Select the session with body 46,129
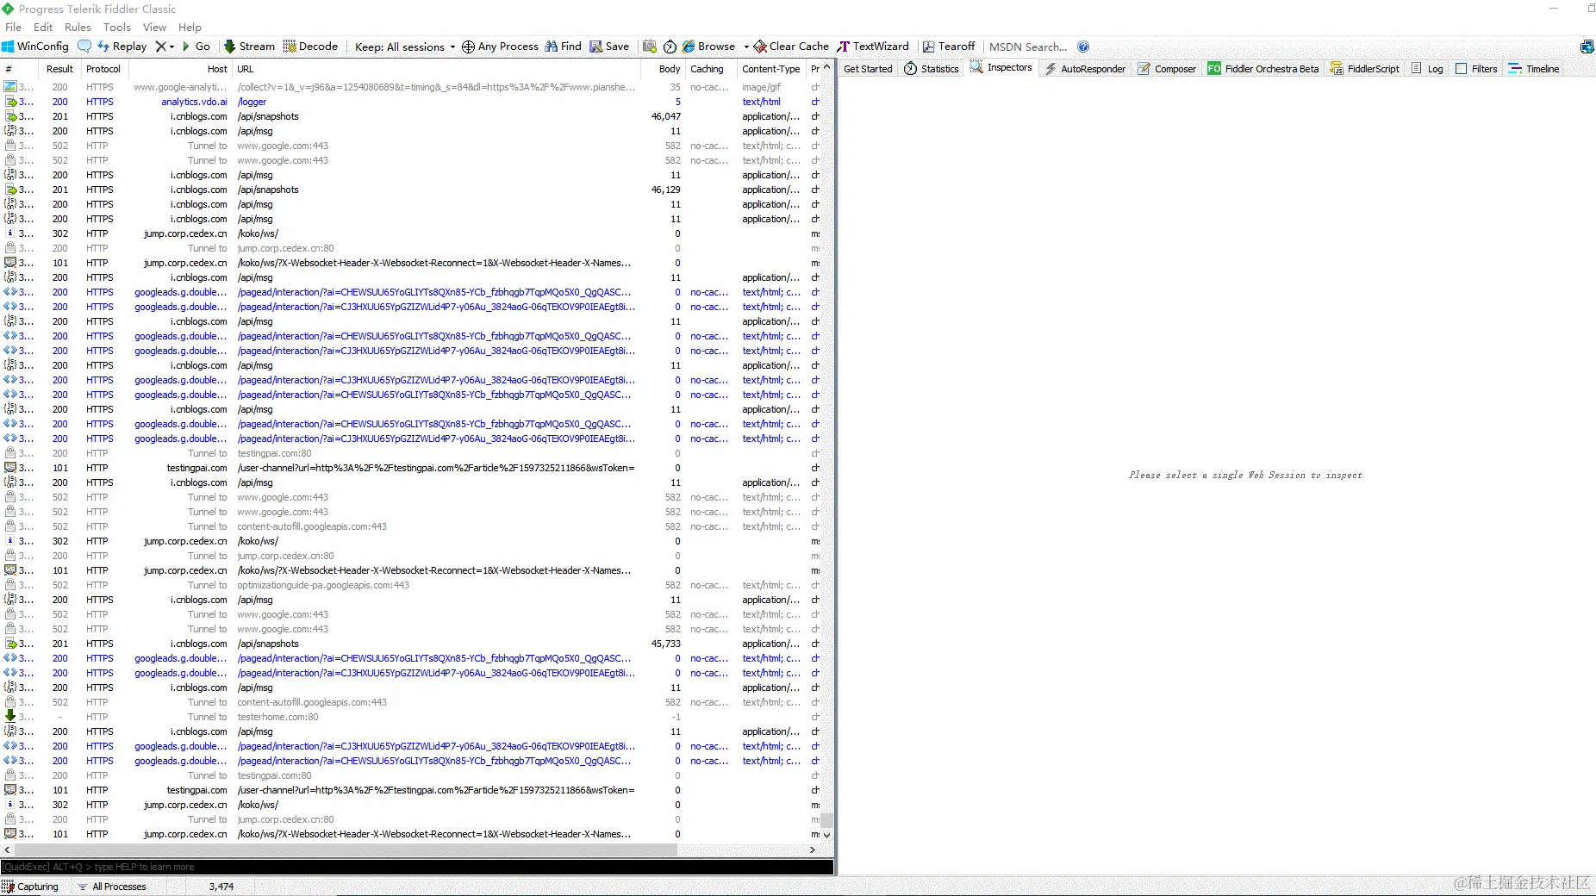Screen dimensions: 1596x896 (410, 190)
